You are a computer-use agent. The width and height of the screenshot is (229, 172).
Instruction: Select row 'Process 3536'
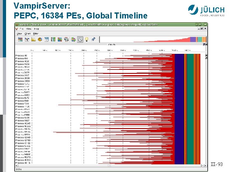point(23,78)
